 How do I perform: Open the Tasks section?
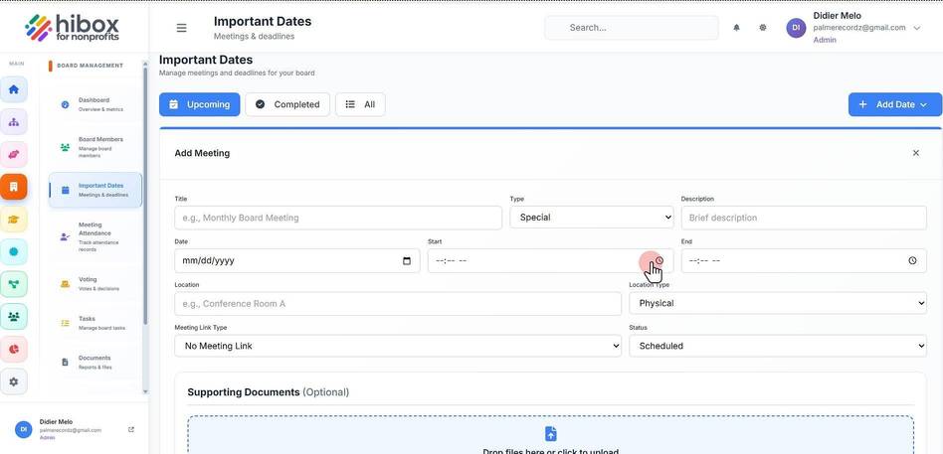point(95,323)
